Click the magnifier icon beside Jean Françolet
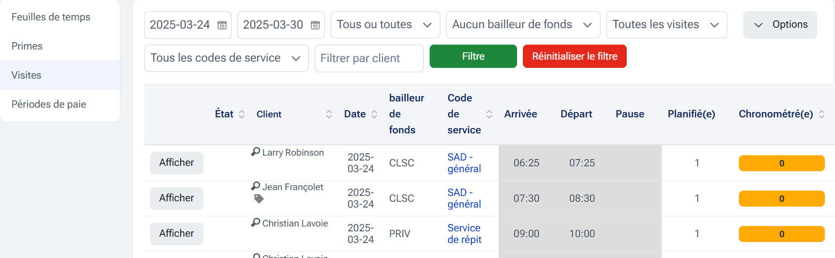The width and height of the screenshot is (835, 258). pyautogui.click(x=255, y=186)
